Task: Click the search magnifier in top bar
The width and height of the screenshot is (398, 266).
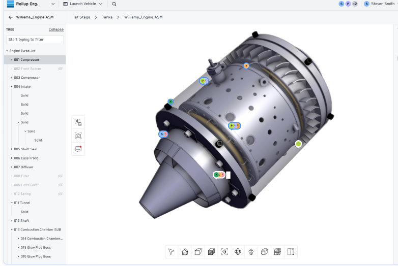Action: pyautogui.click(x=113, y=4)
